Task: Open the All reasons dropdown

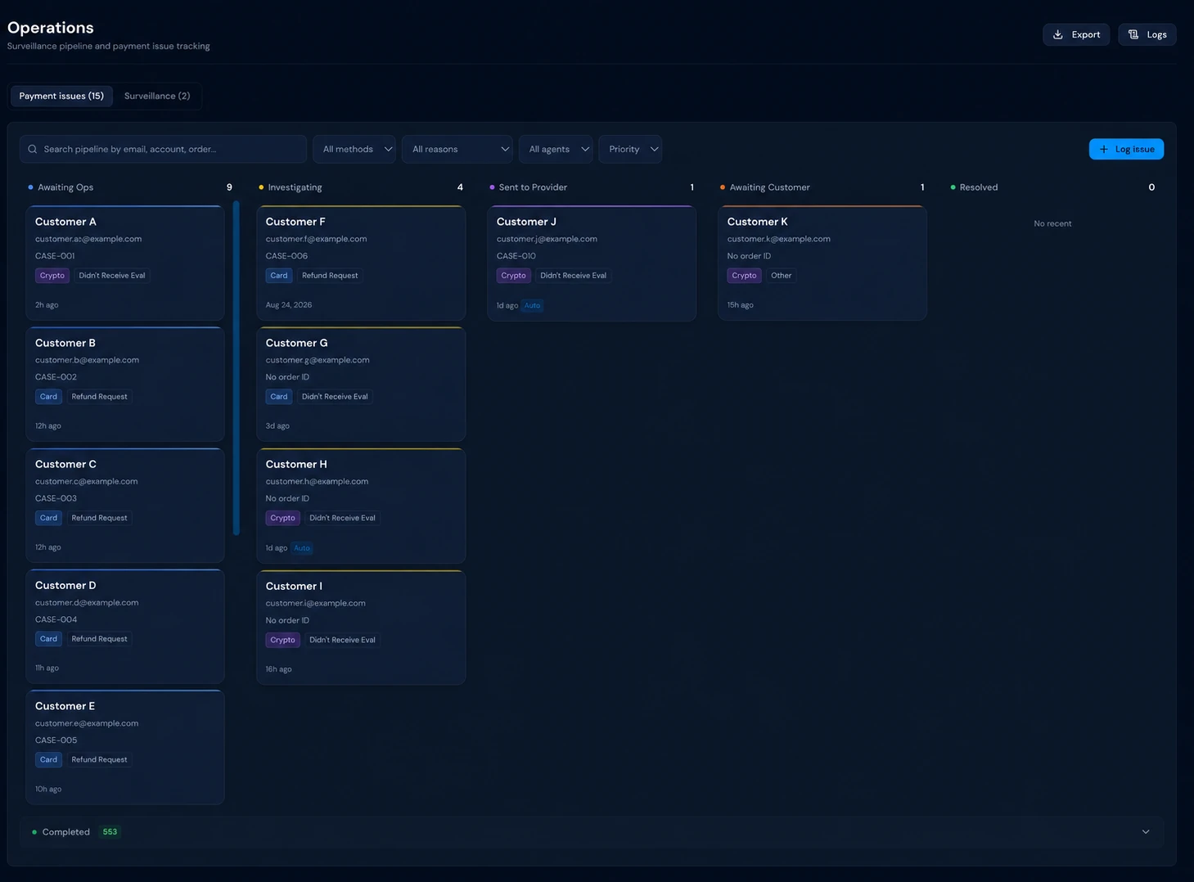Action: click(x=457, y=149)
